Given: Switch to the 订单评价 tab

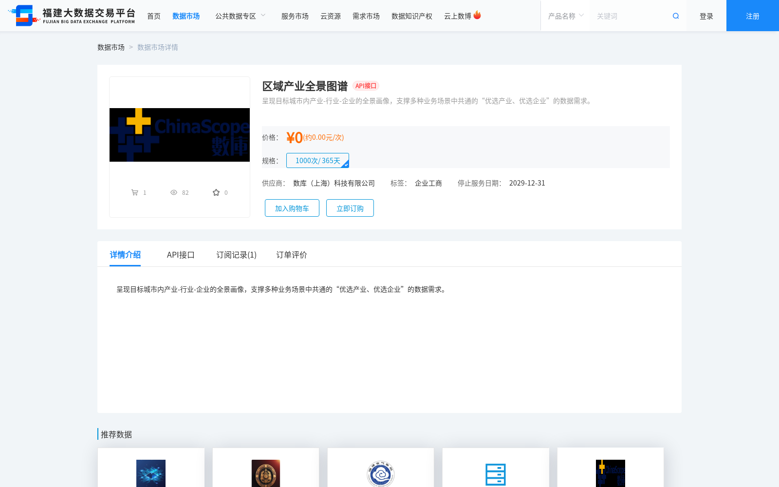Looking at the screenshot, I should coord(292,255).
